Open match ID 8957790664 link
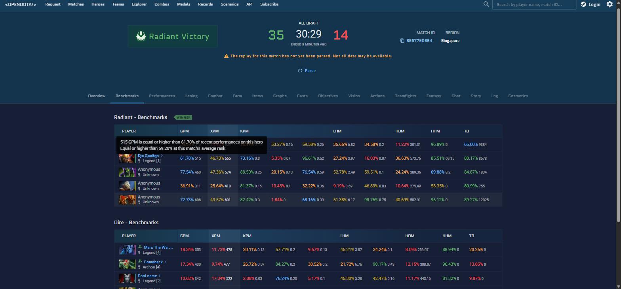 (x=419, y=41)
